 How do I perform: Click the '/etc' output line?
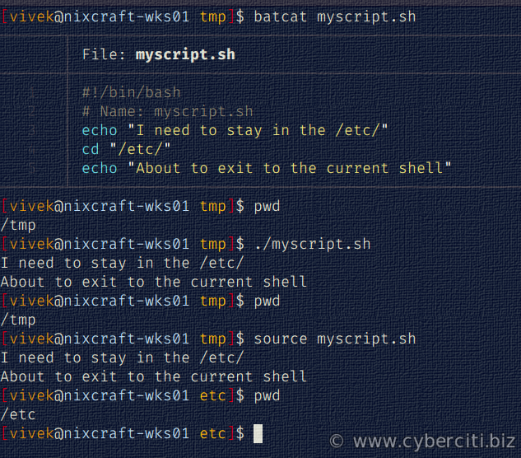coord(18,415)
